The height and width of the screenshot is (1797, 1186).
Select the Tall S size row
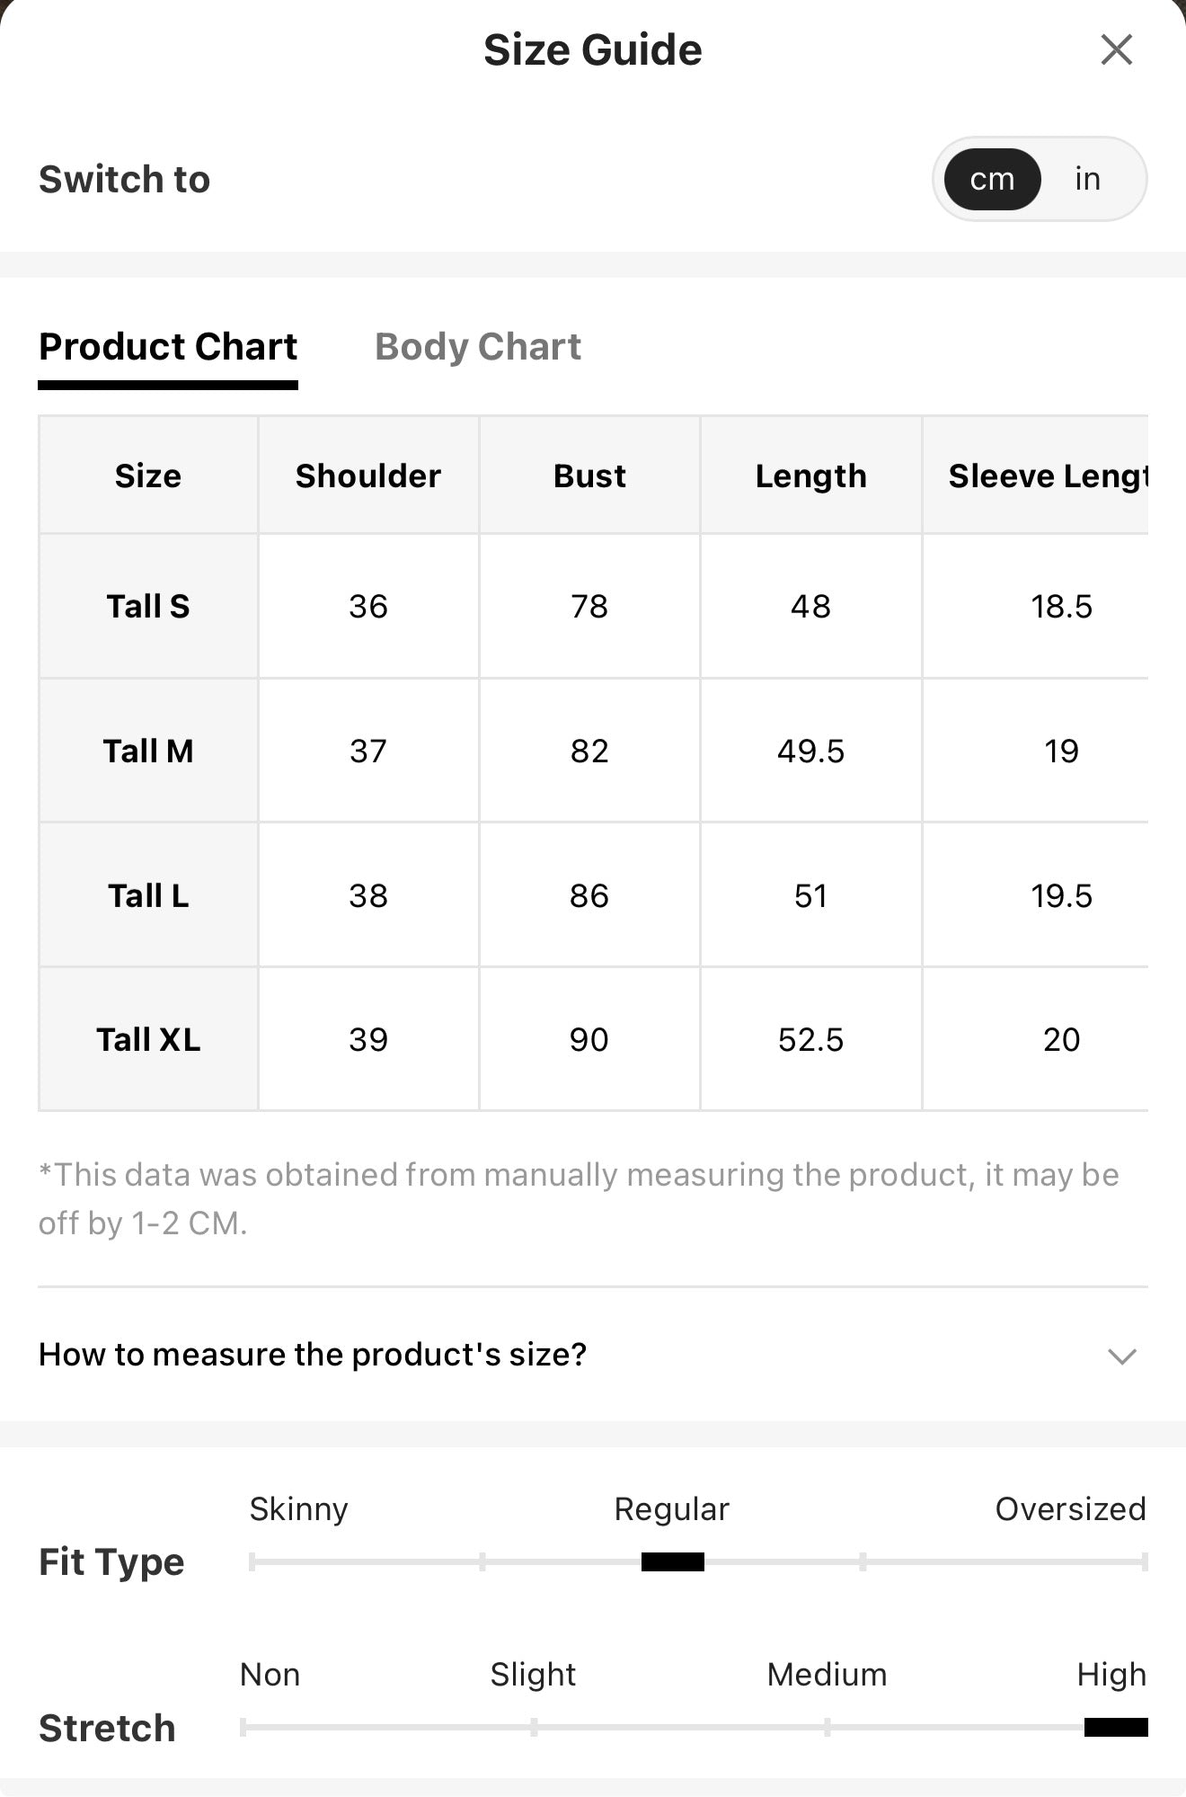pos(593,607)
